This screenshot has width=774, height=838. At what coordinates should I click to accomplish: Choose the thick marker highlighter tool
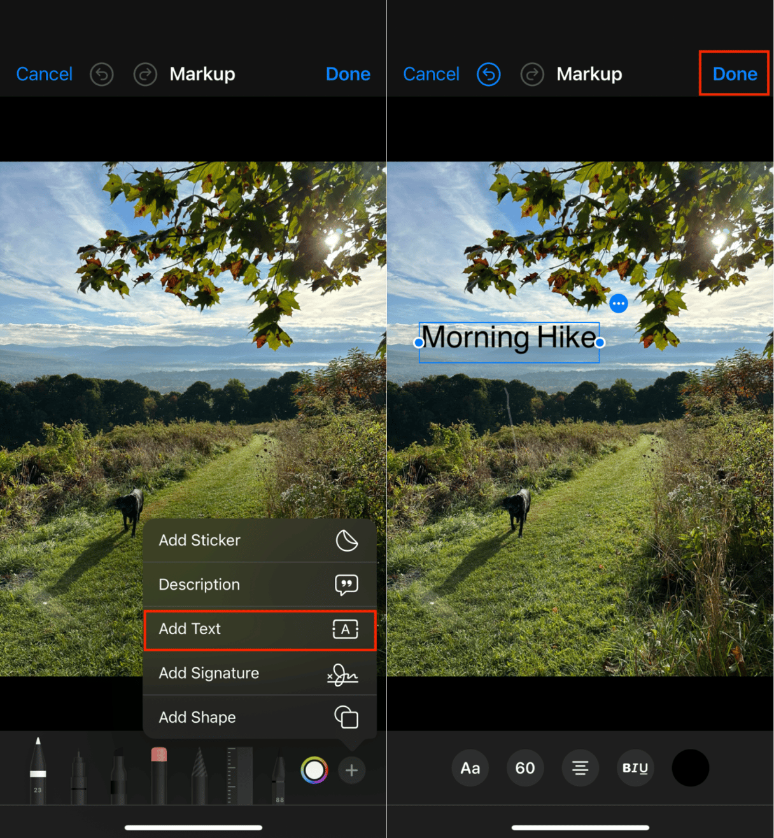[x=118, y=777]
